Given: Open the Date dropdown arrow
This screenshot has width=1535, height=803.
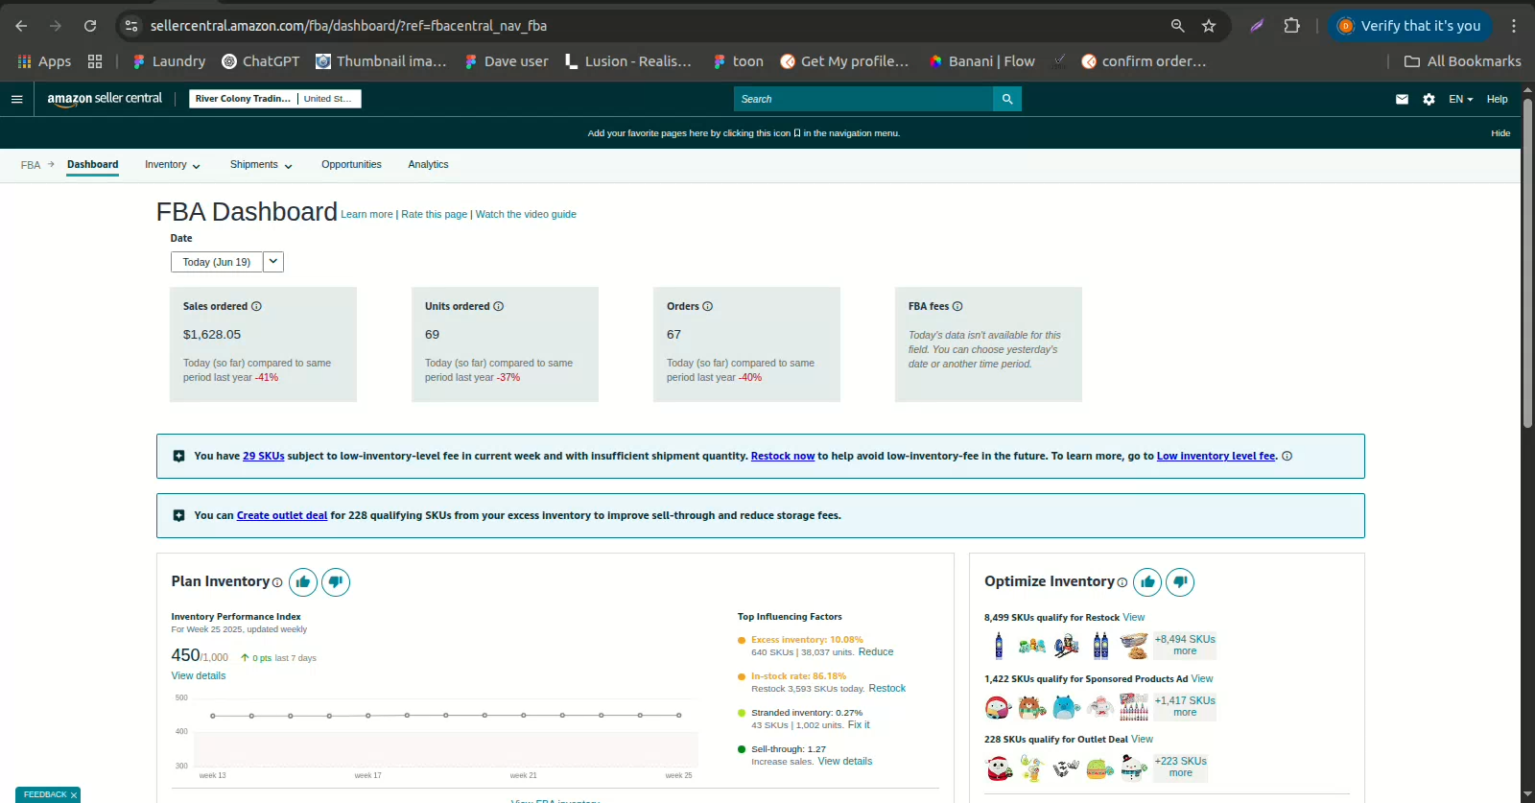Looking at the screenshot, I should (273, 262).
